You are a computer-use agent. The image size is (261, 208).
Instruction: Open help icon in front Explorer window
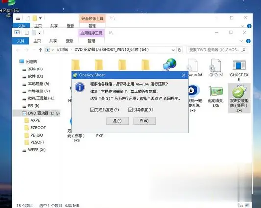pos(248,41)
